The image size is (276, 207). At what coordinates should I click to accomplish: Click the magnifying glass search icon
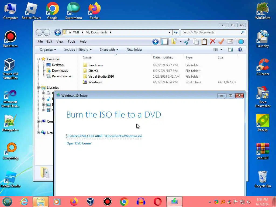point(243,32)
